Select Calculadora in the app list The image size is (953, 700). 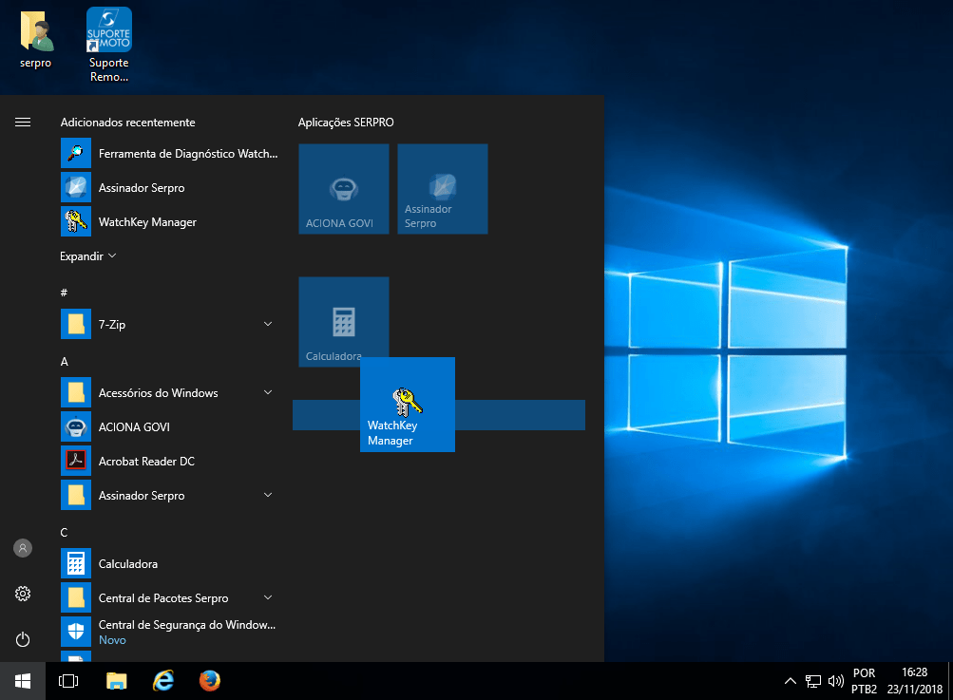[128, 564]
